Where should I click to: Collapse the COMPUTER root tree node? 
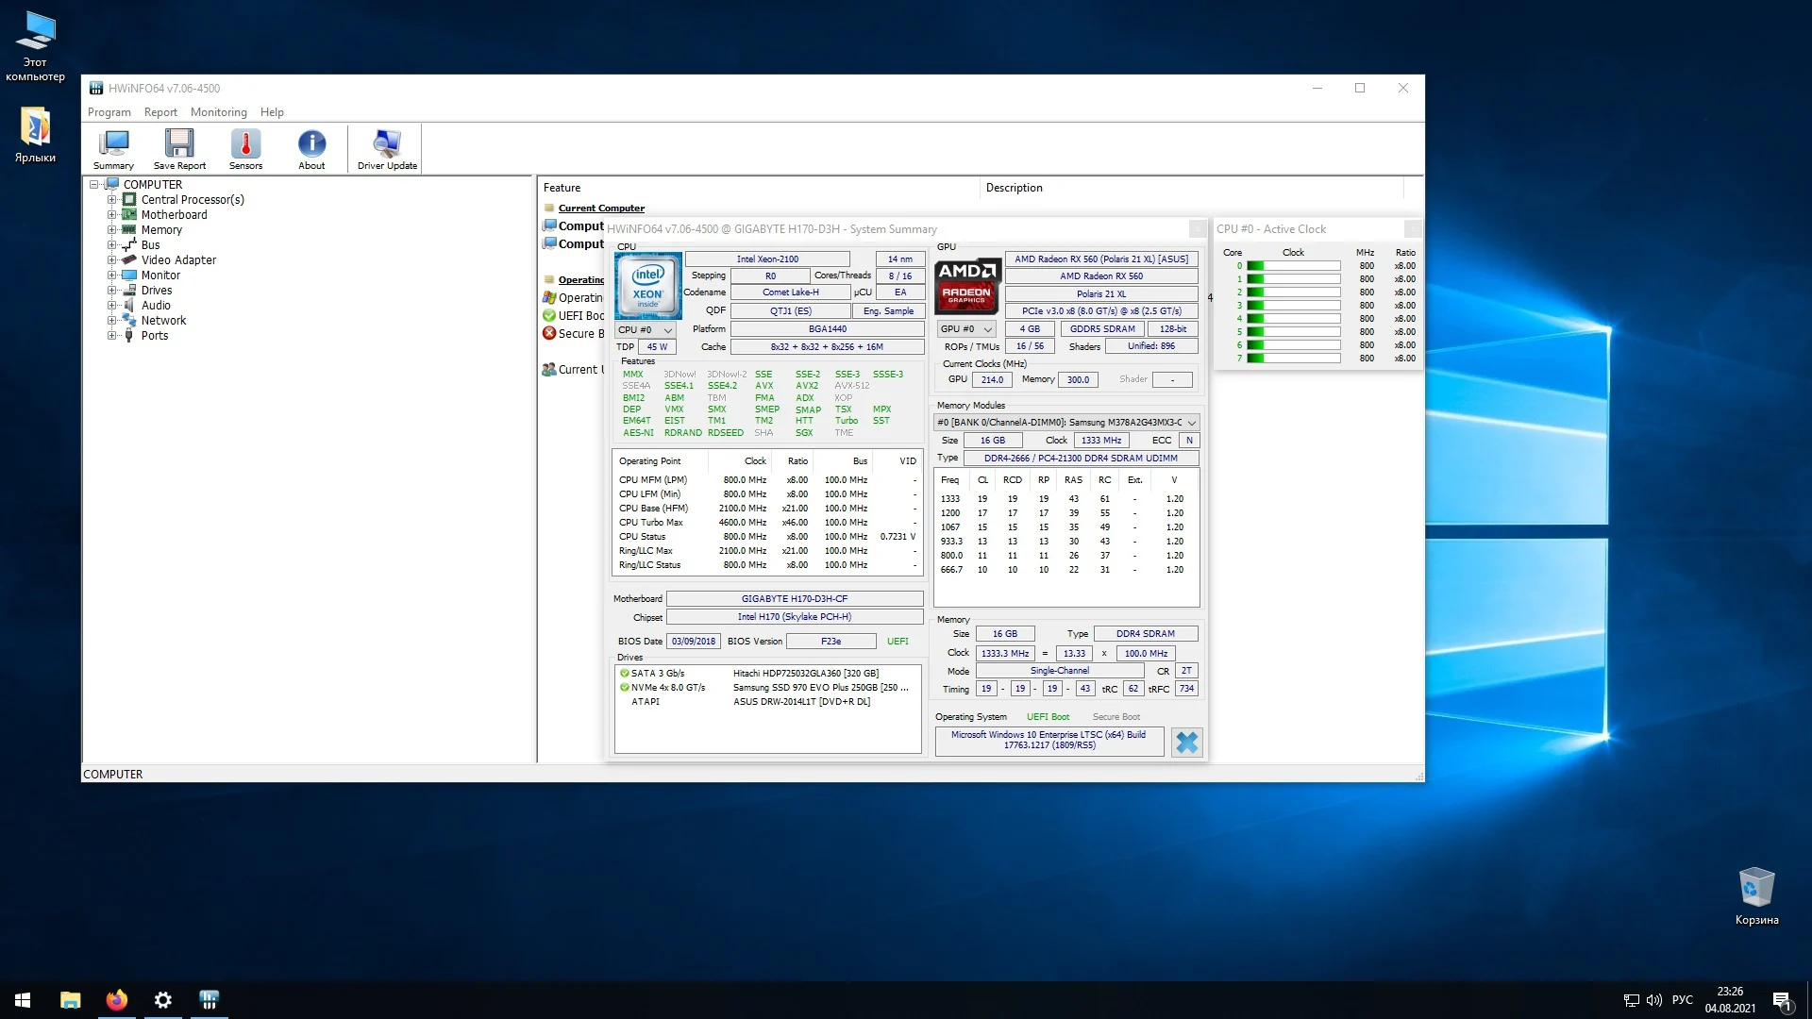[94, 185]
